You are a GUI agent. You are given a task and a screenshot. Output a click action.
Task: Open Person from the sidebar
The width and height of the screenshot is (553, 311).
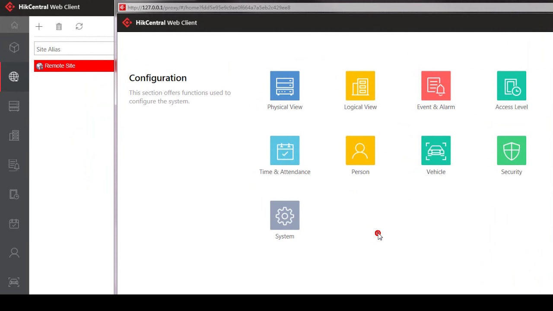click(14, 253)
